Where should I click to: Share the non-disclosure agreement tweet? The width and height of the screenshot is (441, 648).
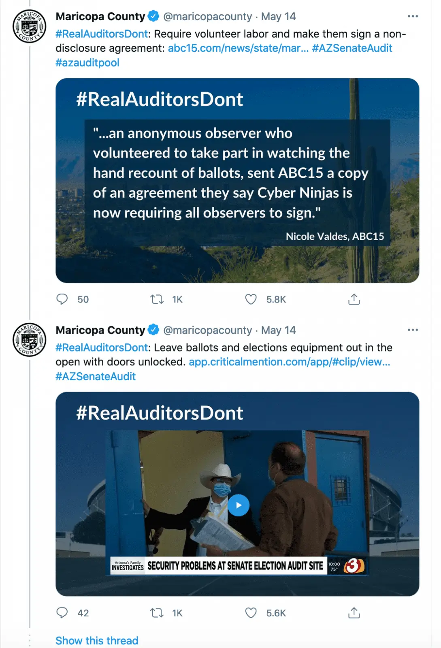(x=354, y=299)
